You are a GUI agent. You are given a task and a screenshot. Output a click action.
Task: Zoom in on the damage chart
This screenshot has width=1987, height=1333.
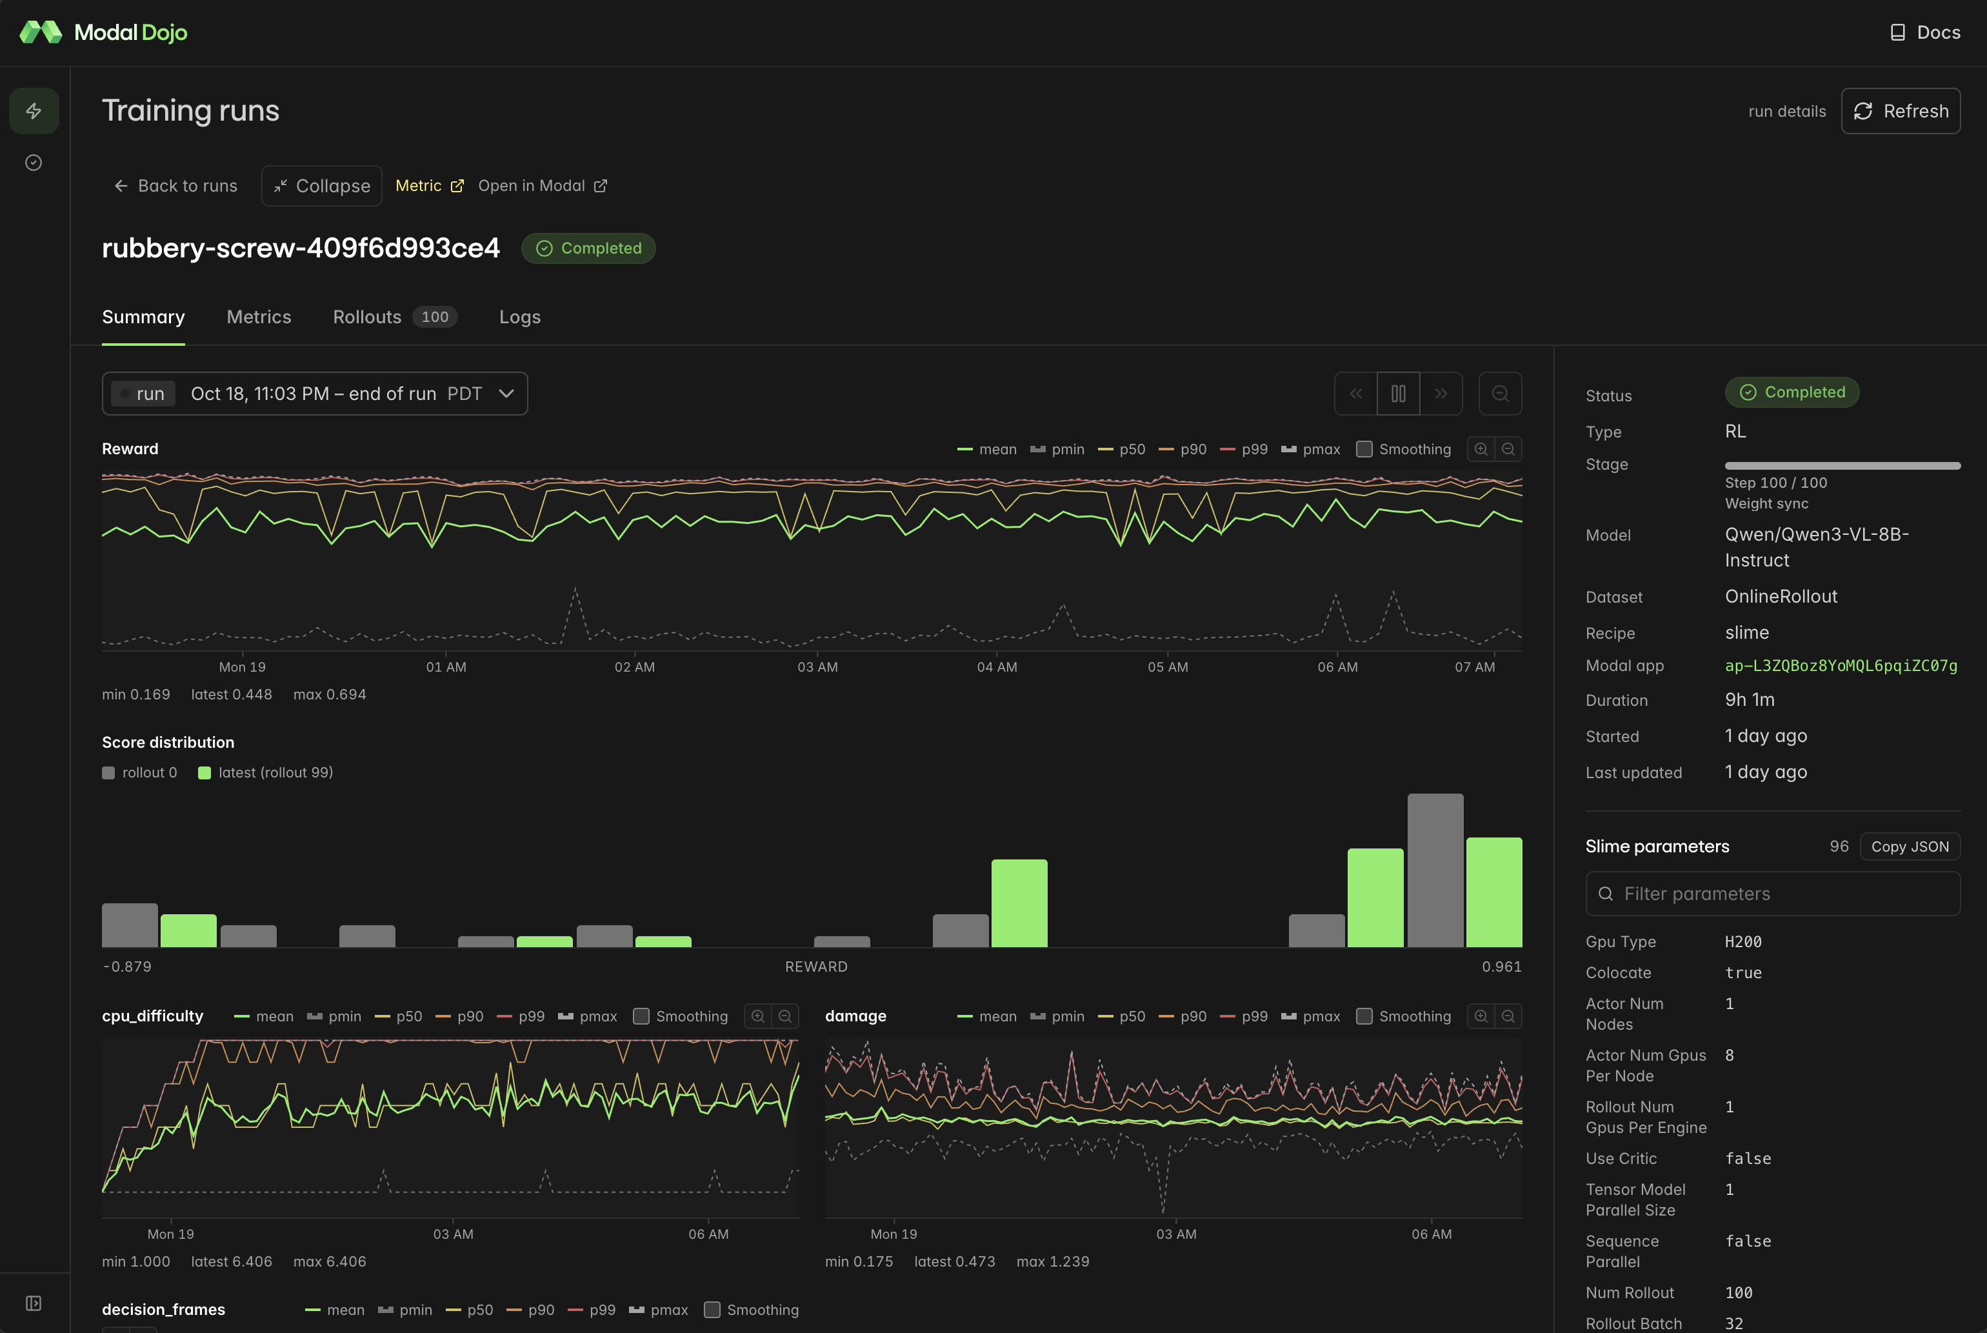1481,1016
